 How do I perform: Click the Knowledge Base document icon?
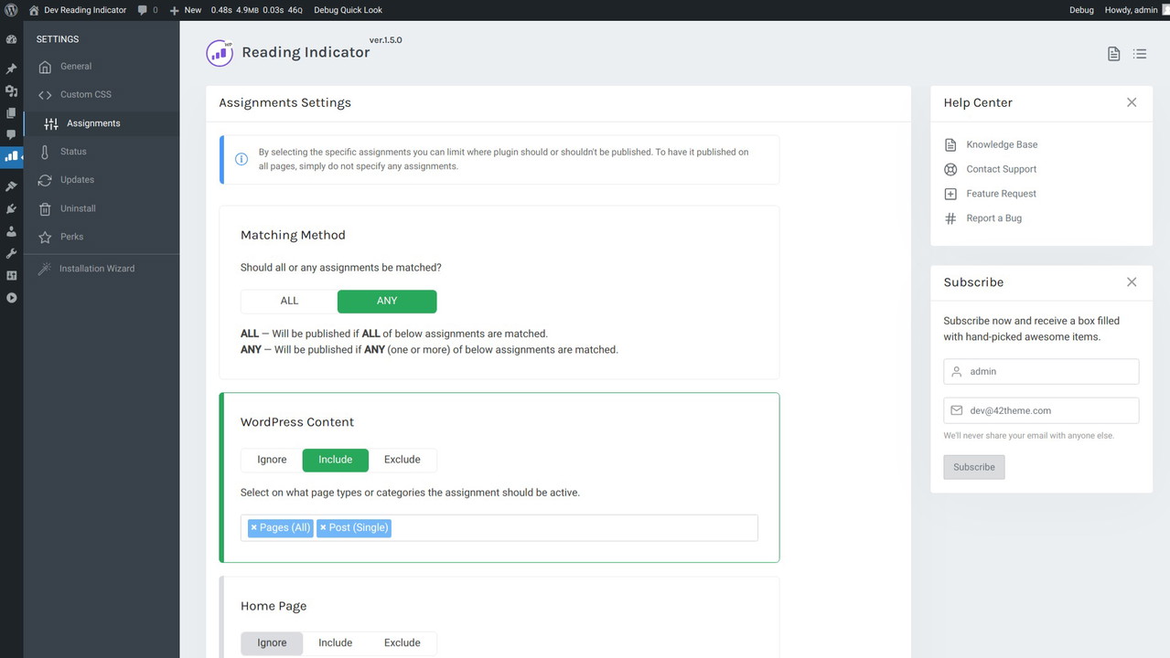click(950, 144)
